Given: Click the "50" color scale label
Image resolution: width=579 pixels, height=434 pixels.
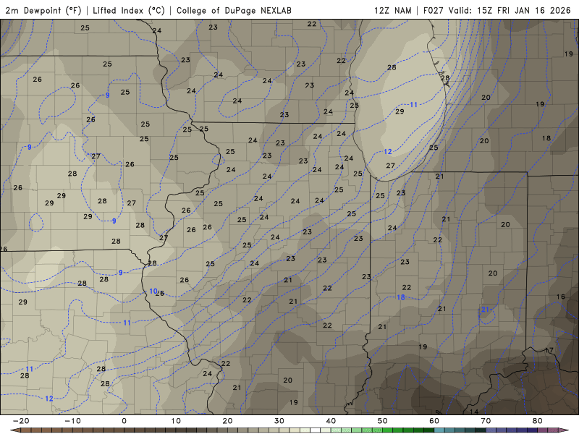Looking at the screenshot, I should click(383, 421).
